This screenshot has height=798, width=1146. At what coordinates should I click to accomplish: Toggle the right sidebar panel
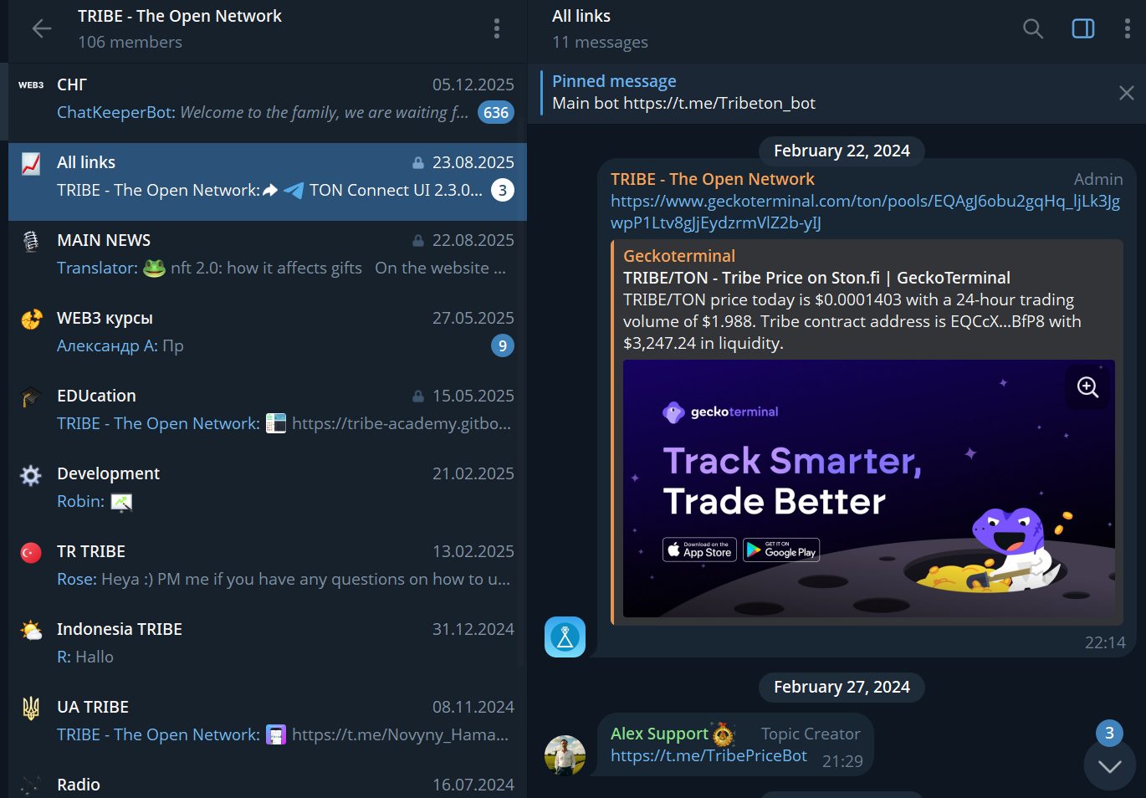click(1083, 29)
